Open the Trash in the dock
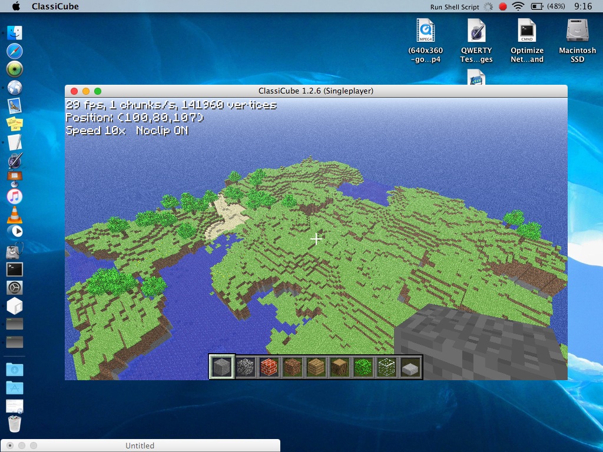603x452 pixels. click(x=15, y=424)
